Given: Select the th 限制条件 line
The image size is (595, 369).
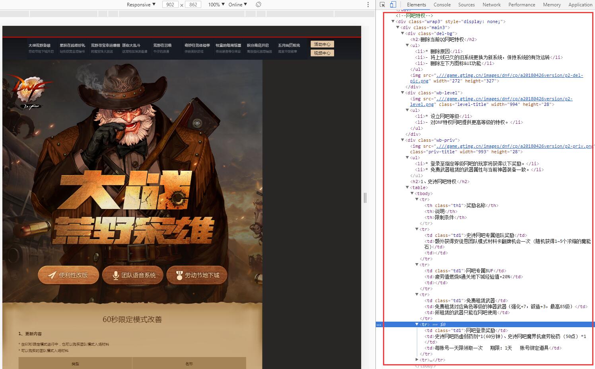Looking at the screenshot, I should pos(446,217).
